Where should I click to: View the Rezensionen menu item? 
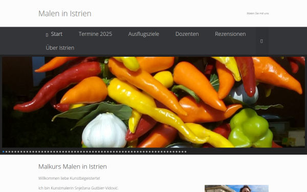pyautogui.click(x=230, y=34)
